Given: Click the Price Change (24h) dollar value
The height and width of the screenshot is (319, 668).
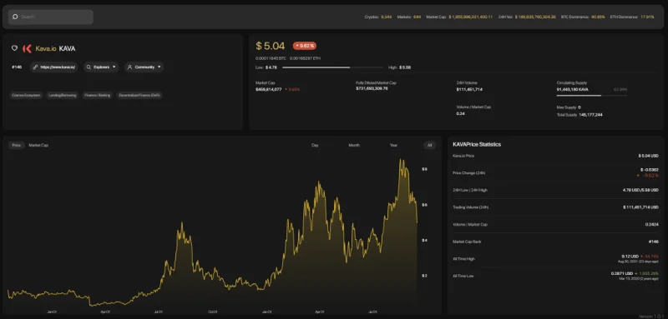Looking at the screenshot, I should click(649, 169).
